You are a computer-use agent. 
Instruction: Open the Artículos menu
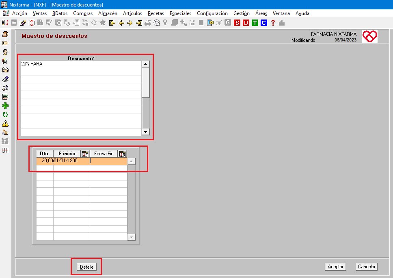132,13
